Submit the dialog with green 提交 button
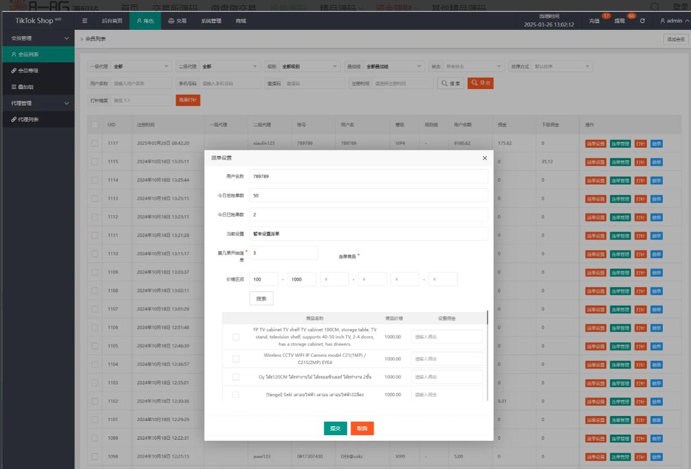Screen dimensions: 691x469 click(x=335, y=428)
